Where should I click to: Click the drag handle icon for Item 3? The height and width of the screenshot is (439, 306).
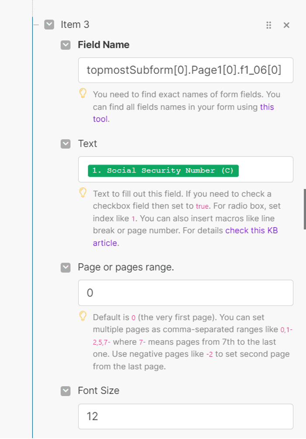click(x=268, y=25)
